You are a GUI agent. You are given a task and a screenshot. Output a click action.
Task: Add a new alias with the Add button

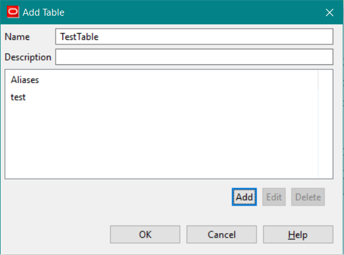244,197
